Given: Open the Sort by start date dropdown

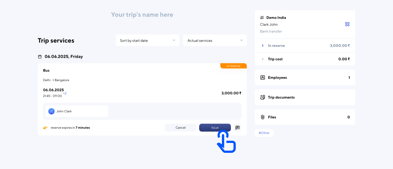Looking at the screenshot, I should point(148,41).
